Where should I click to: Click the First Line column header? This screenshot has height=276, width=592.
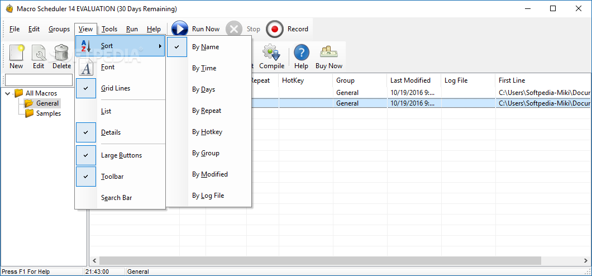coord(543,80)
